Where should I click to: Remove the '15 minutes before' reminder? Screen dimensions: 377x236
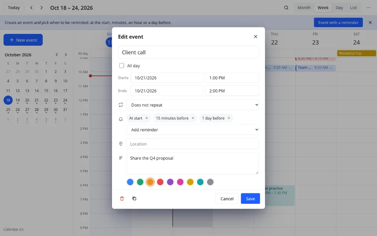(193, 118)
